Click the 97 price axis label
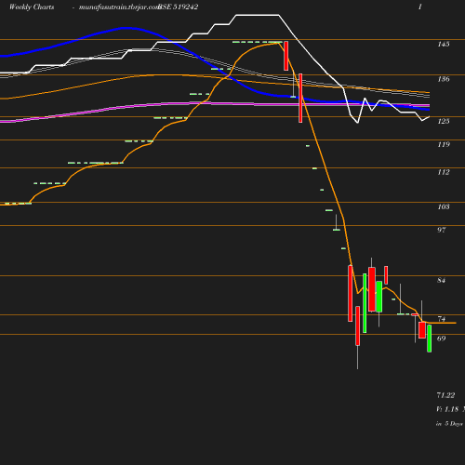 (x=442, y=230)
